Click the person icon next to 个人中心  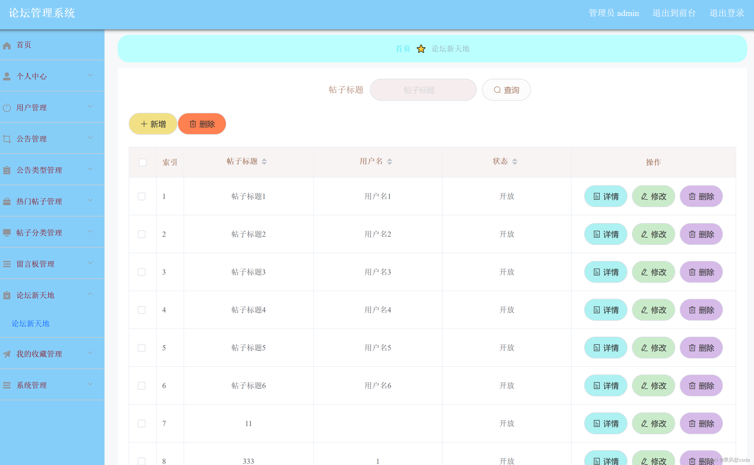click(7, 76)
